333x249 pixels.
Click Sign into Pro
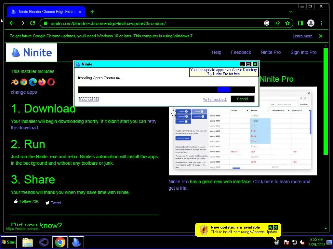click(303, 52)
